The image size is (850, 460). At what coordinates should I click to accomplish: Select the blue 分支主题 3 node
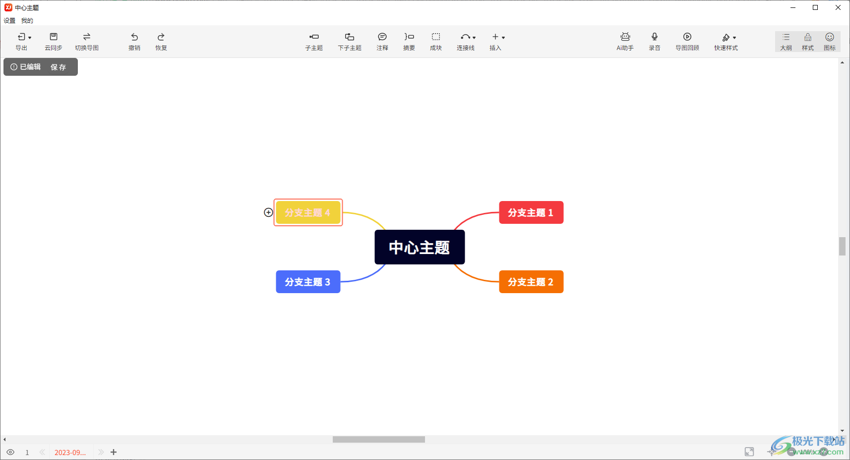[308, 282]
